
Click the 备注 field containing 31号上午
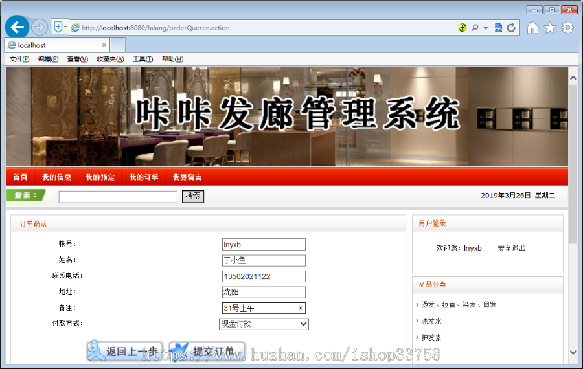click(x=264, y=308)
